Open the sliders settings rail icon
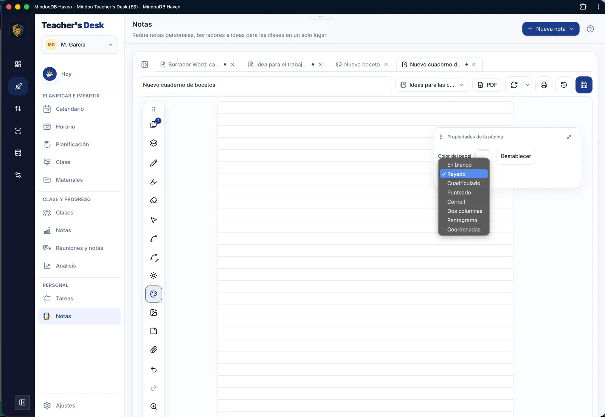This screenshot has height=417, width=605. (18, 175)
